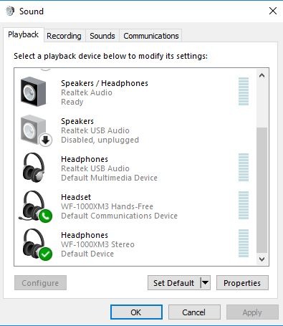Click the WF-1000XM3 Hands-Free headset icon
Screen dimensions: 283x326
click(34, 206)
